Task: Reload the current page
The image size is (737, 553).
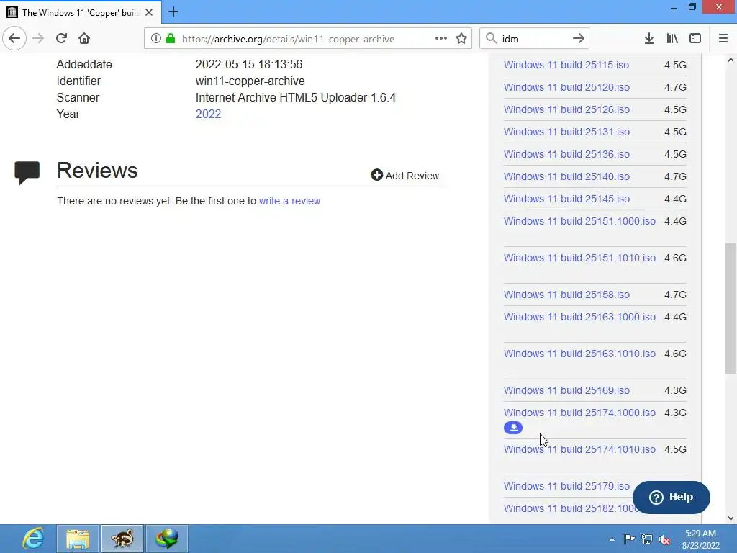Action: 61,38
